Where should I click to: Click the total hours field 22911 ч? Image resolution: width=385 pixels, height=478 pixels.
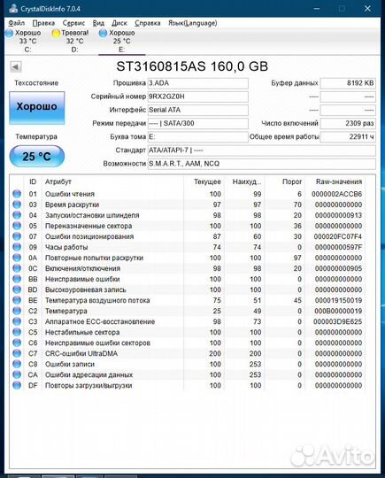(348, 137)
